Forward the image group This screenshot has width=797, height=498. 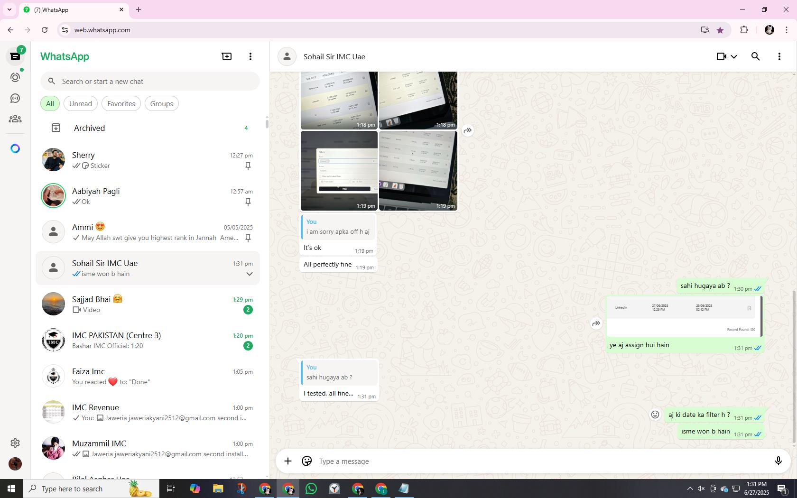click(468, 130)
